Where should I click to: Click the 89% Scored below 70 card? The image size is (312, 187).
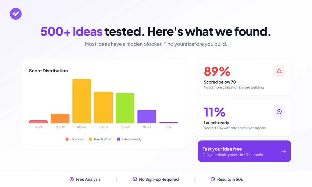(x=244, y=77)
